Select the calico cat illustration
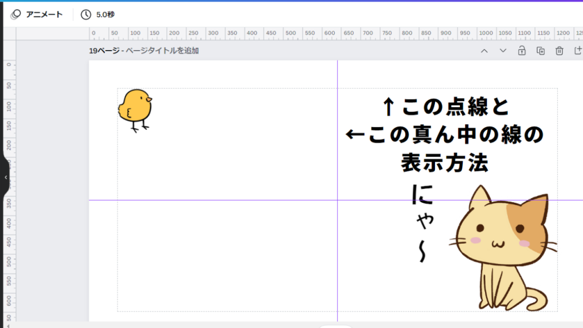This screenshot has width=583, height=328. point(503,248)
